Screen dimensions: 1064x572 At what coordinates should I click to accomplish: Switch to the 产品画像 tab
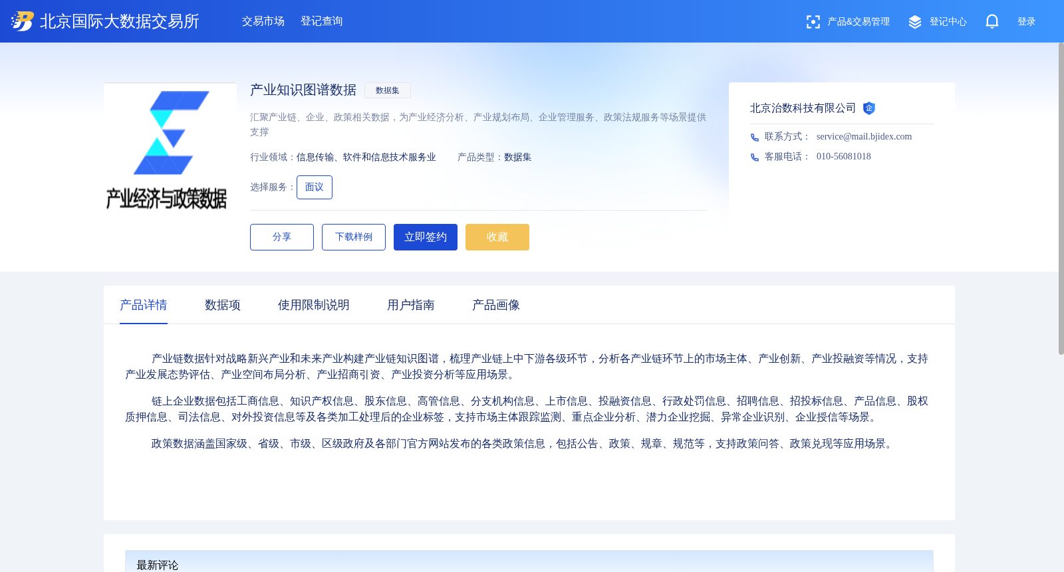pyautogui.click(x=496, y=305)
